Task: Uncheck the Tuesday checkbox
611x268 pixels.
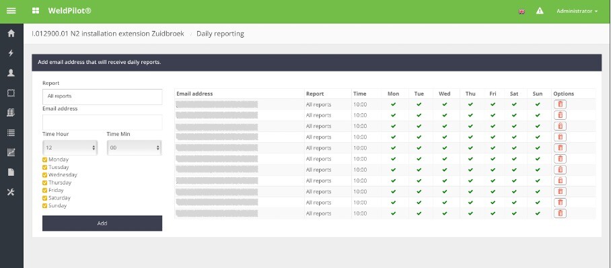Action: (45, 168)
